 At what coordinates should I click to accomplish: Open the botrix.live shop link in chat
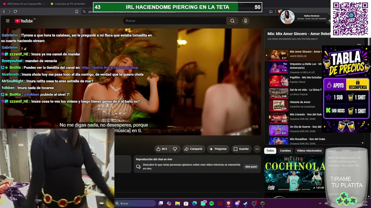[x=110, y=68]
